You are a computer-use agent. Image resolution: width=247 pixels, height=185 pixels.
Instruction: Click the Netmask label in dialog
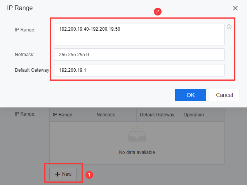click(x=24, y=55)
